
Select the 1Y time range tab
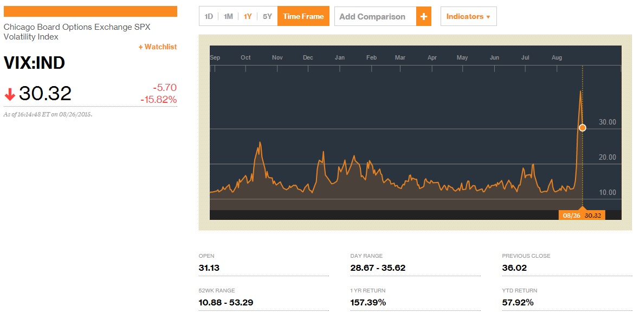click(248, 16)
